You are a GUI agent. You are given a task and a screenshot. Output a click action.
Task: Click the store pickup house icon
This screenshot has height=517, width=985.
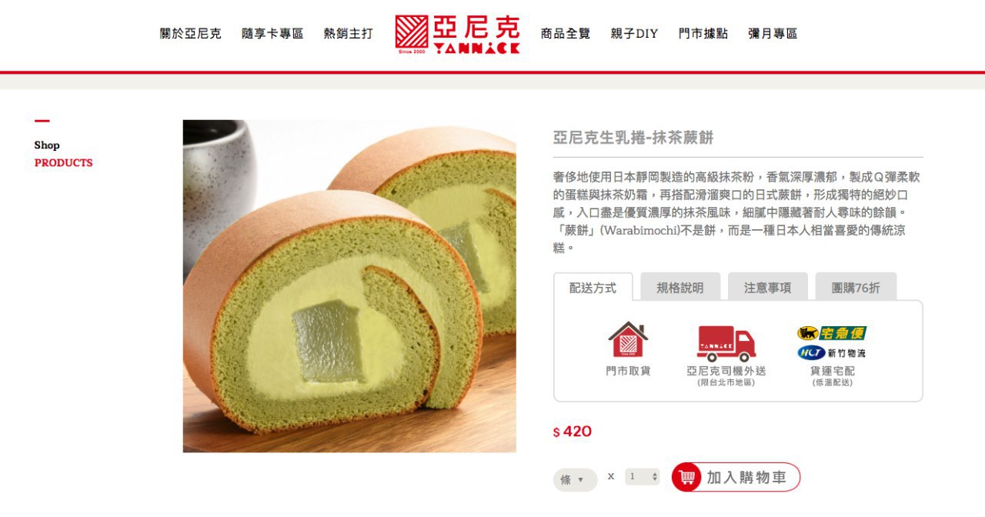(x=628, y=339)
